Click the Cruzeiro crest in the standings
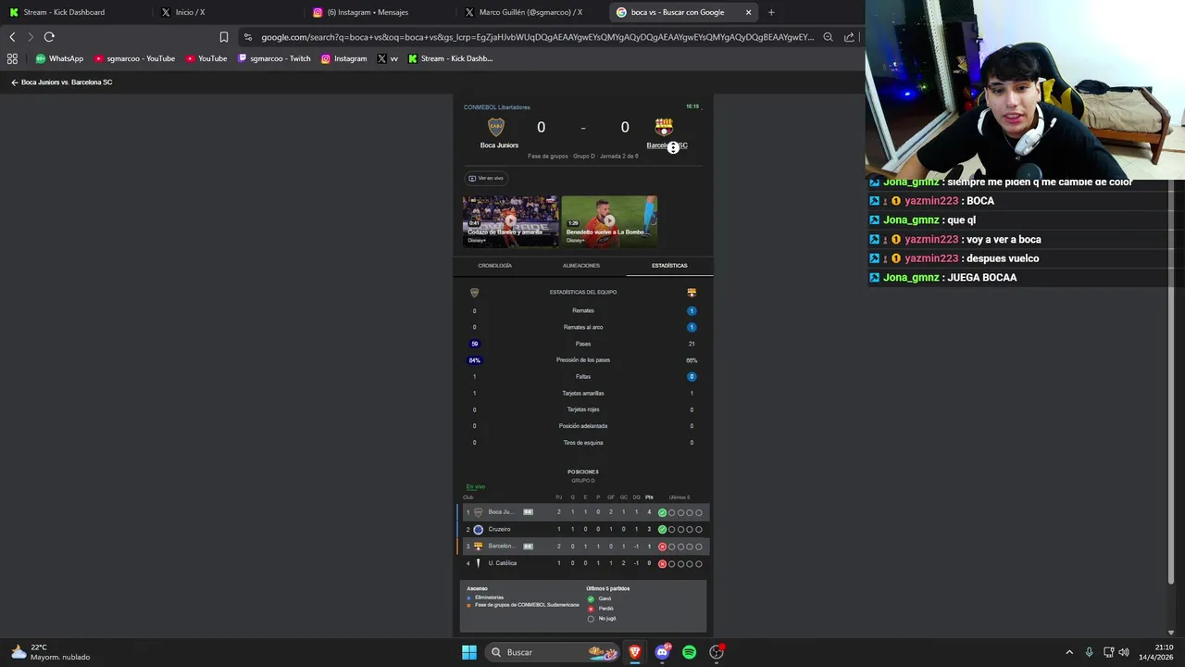 click(x=479, y=530)
